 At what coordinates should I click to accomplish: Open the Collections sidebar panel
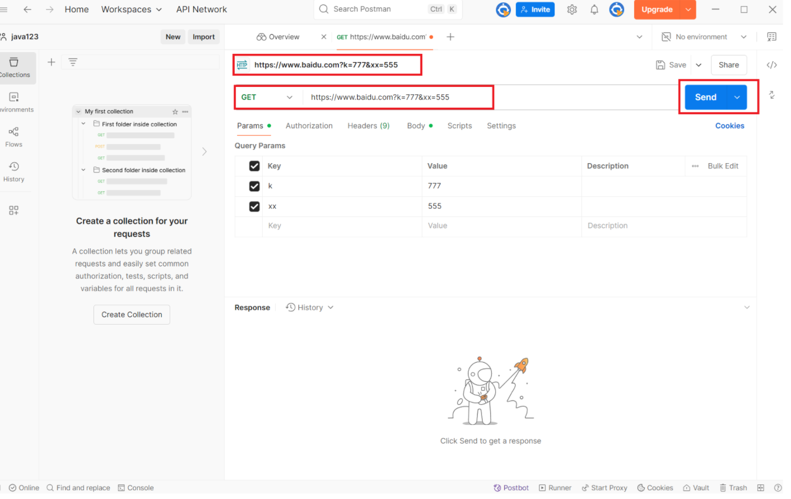coord(15,68)
